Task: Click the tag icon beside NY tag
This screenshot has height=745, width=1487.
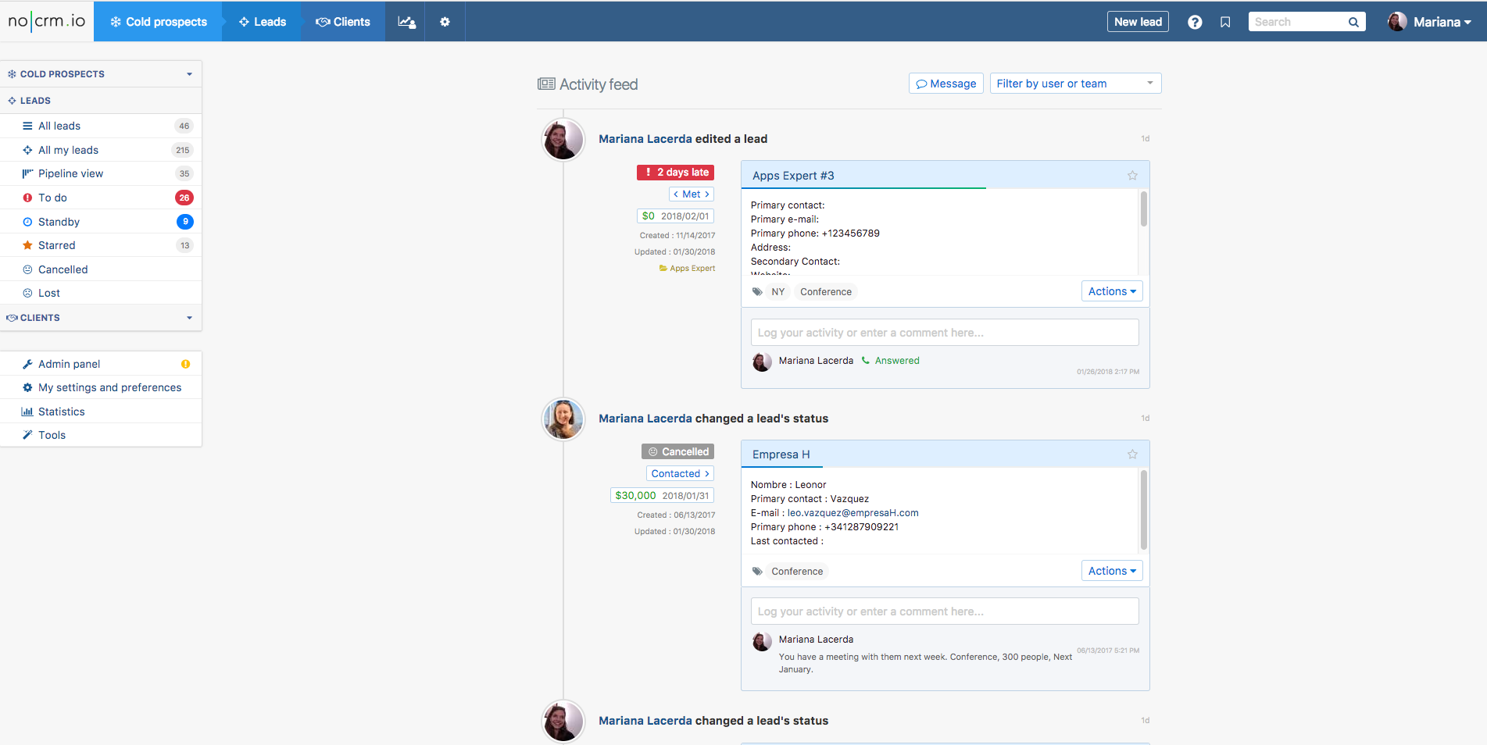Action: coord(757,292)
